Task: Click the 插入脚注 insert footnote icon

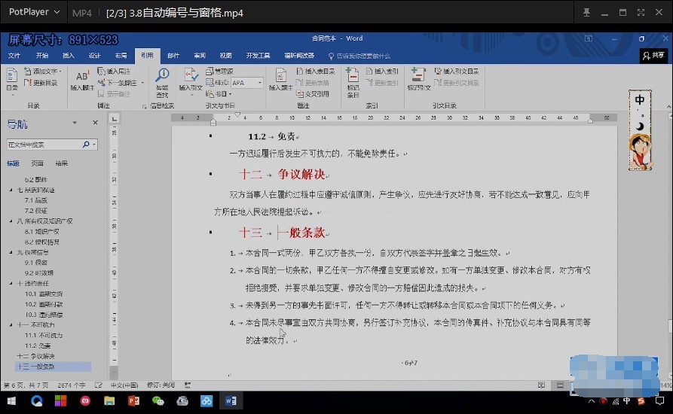Action: click(x=82, y=80)
